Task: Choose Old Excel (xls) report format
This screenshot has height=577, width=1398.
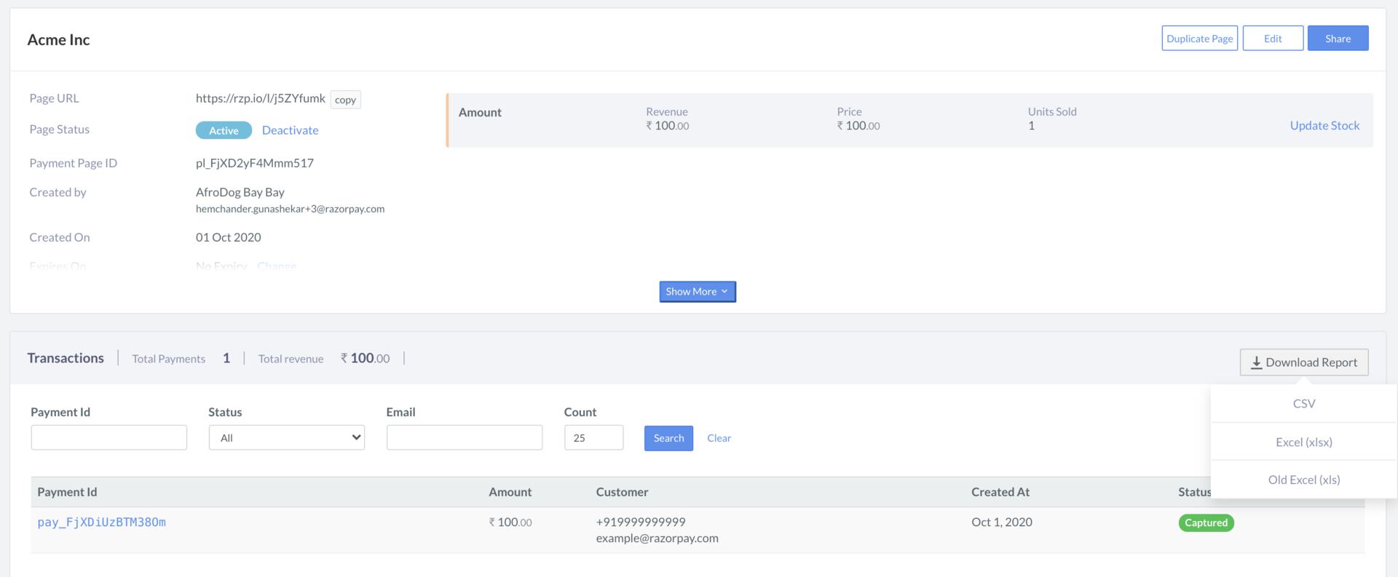Action: (1303, 479)
